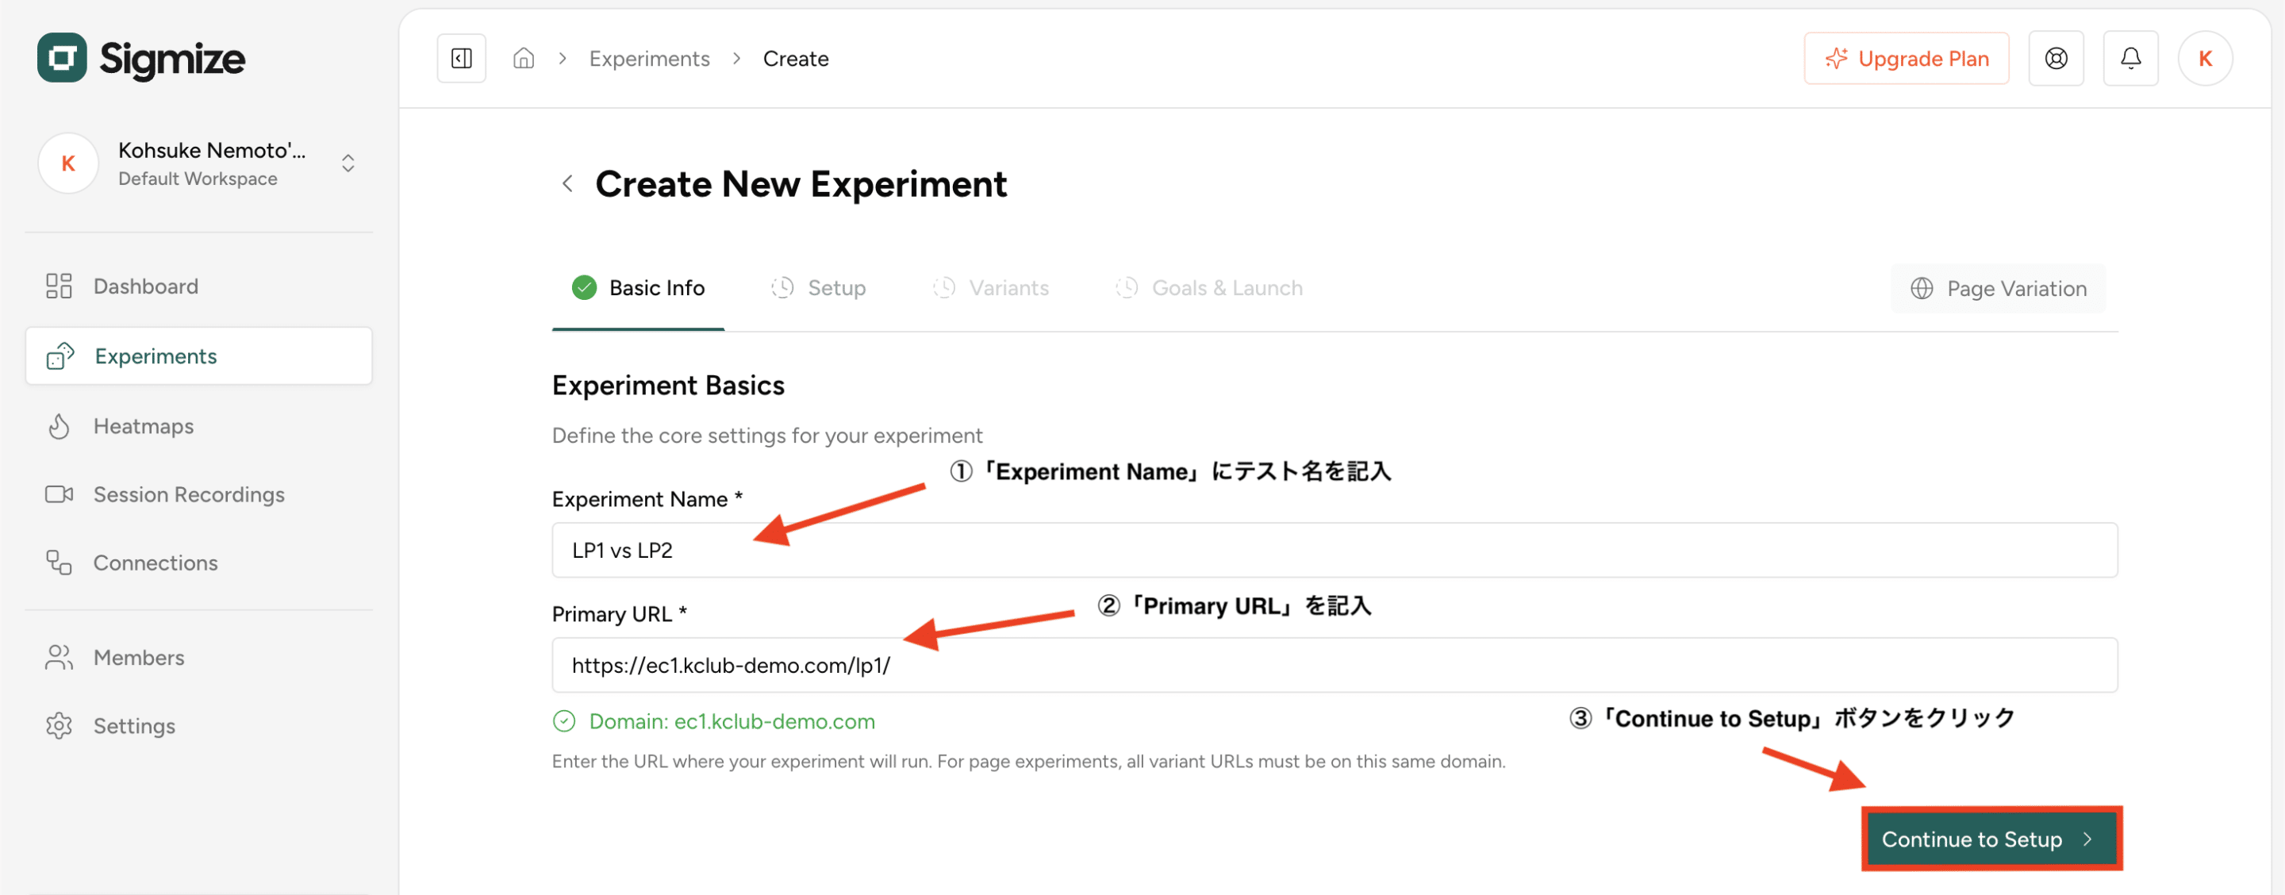Focus the Experiment Name input field

[1333, 550]
